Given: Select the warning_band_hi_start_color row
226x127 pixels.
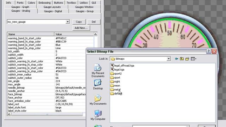Looking at the screenshot, I should 50,38.
